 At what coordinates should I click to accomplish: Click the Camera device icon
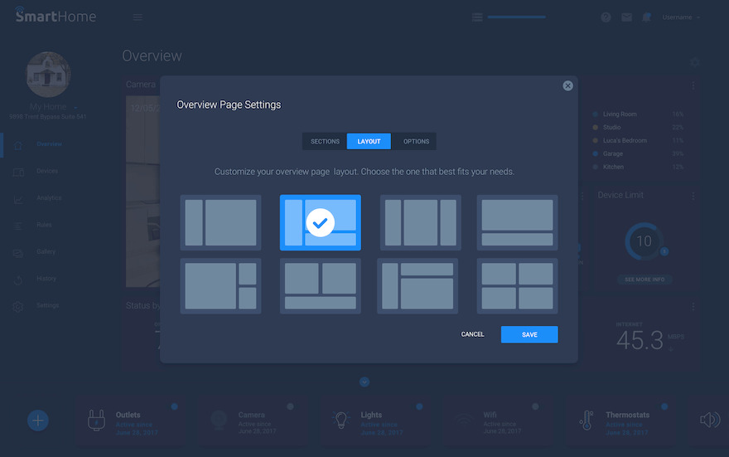coord(219,420)
